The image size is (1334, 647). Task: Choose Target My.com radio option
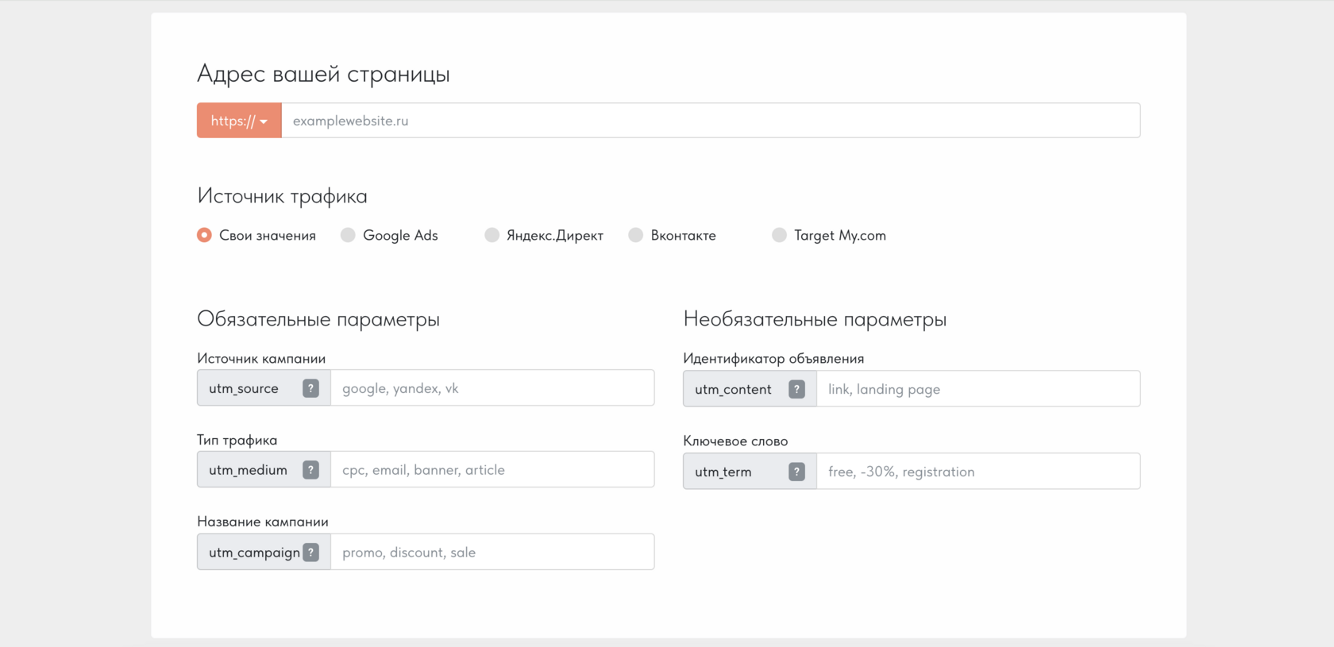(780, 235)
